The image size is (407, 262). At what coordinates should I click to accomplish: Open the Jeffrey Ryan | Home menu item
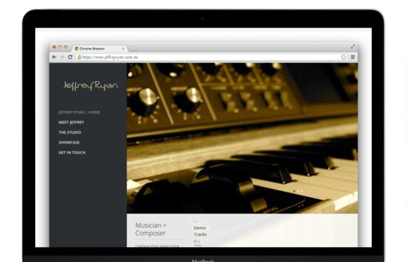click(x=79, y=112)
